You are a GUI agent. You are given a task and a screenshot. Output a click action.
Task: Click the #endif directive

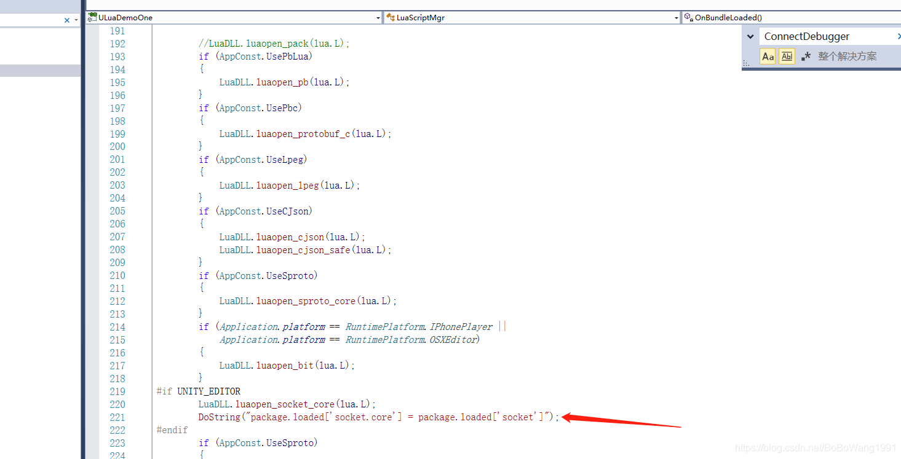pos(172,430)
